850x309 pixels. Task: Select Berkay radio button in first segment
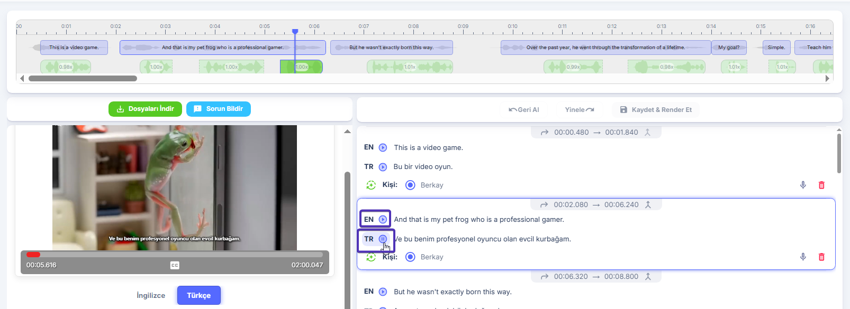pos(410,185)
